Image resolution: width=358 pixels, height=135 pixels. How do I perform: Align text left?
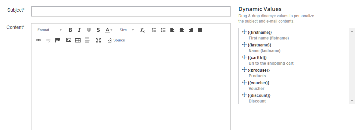click(172, 30)
